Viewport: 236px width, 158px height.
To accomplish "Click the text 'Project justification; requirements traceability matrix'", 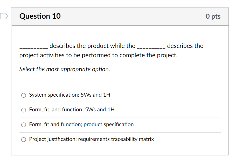I will point(92,139).
